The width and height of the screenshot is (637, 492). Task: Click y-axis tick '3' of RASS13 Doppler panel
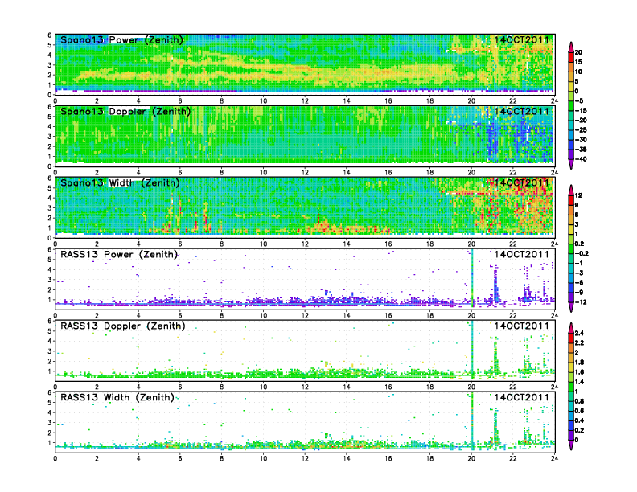pos(50,351)
